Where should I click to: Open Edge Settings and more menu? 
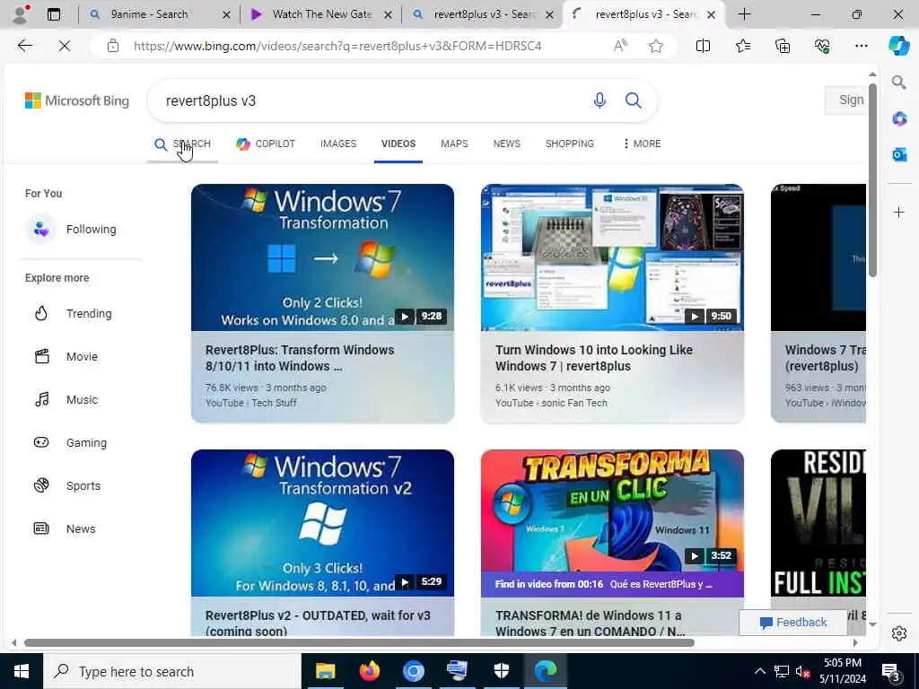pos(861,46)
